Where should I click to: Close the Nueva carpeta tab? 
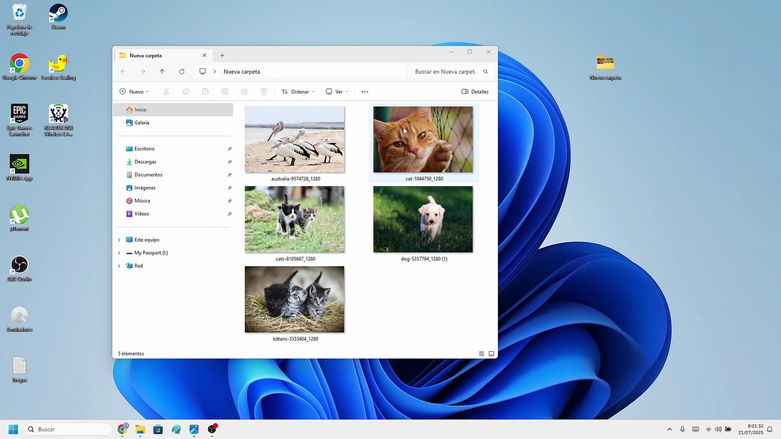(x=204, y=55)
